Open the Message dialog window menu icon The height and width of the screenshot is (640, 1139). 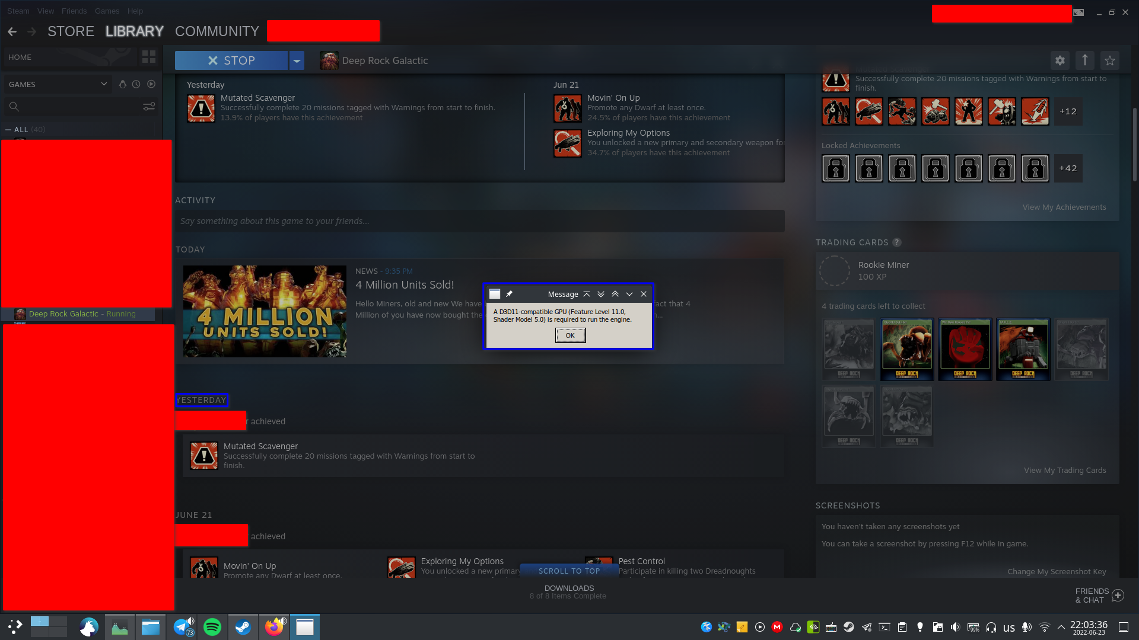pyautogui.click(x=495, y=294)
